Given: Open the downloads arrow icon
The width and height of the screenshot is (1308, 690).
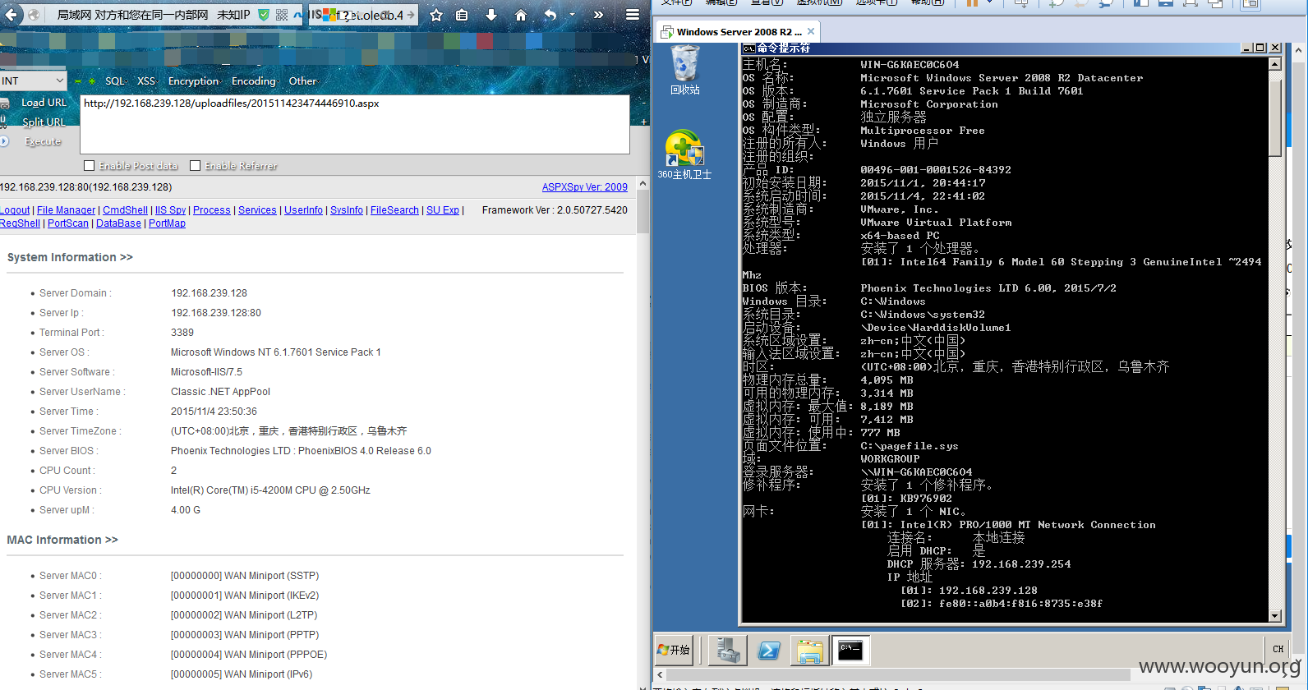Looking at the screenshot, I should point(491,15).
